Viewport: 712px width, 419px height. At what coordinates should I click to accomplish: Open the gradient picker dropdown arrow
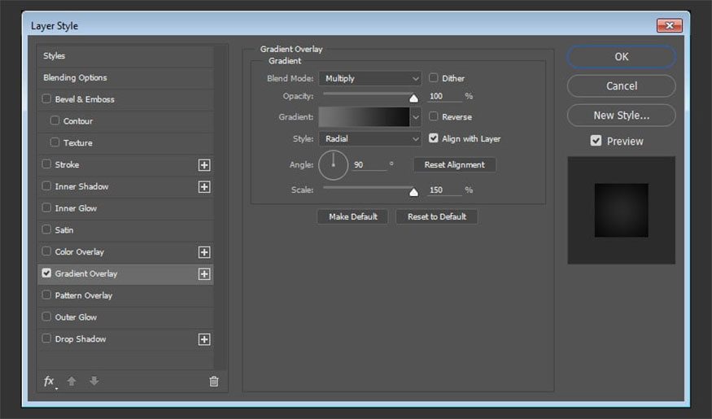[416, 117]
